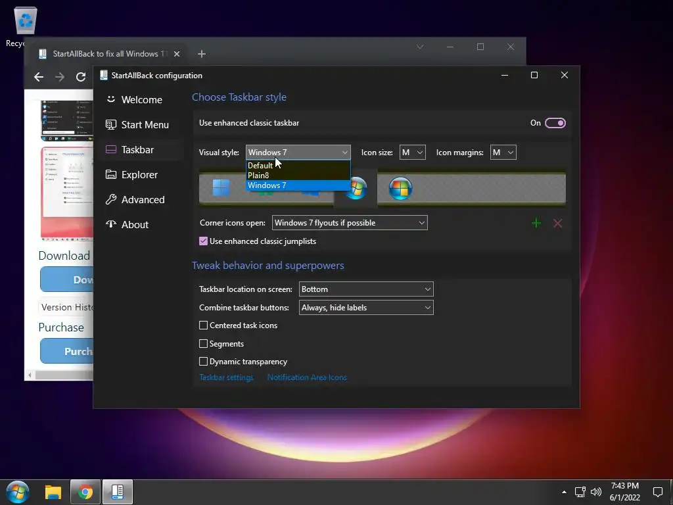673x505 pixels.
Task: Click the red X remove orb icon
Action: pos(557,223)
